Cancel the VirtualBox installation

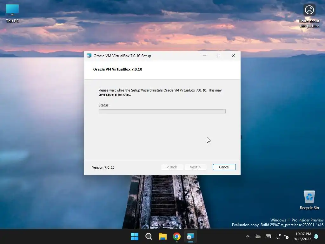tap(224, 167)
